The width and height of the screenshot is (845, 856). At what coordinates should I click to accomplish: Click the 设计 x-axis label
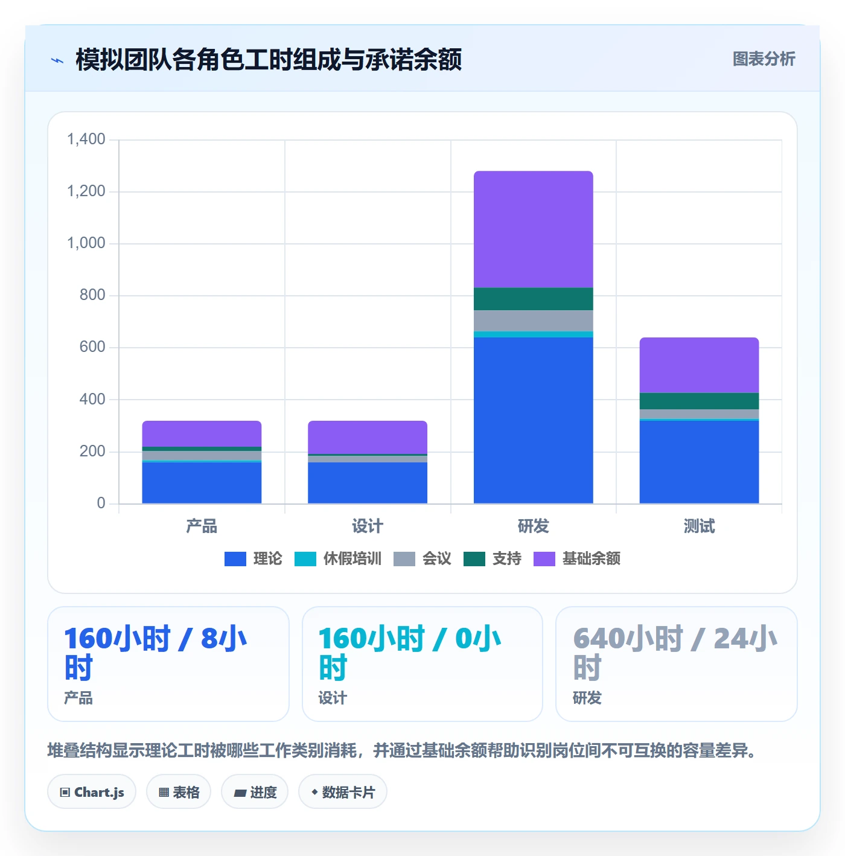click(368, 526)
